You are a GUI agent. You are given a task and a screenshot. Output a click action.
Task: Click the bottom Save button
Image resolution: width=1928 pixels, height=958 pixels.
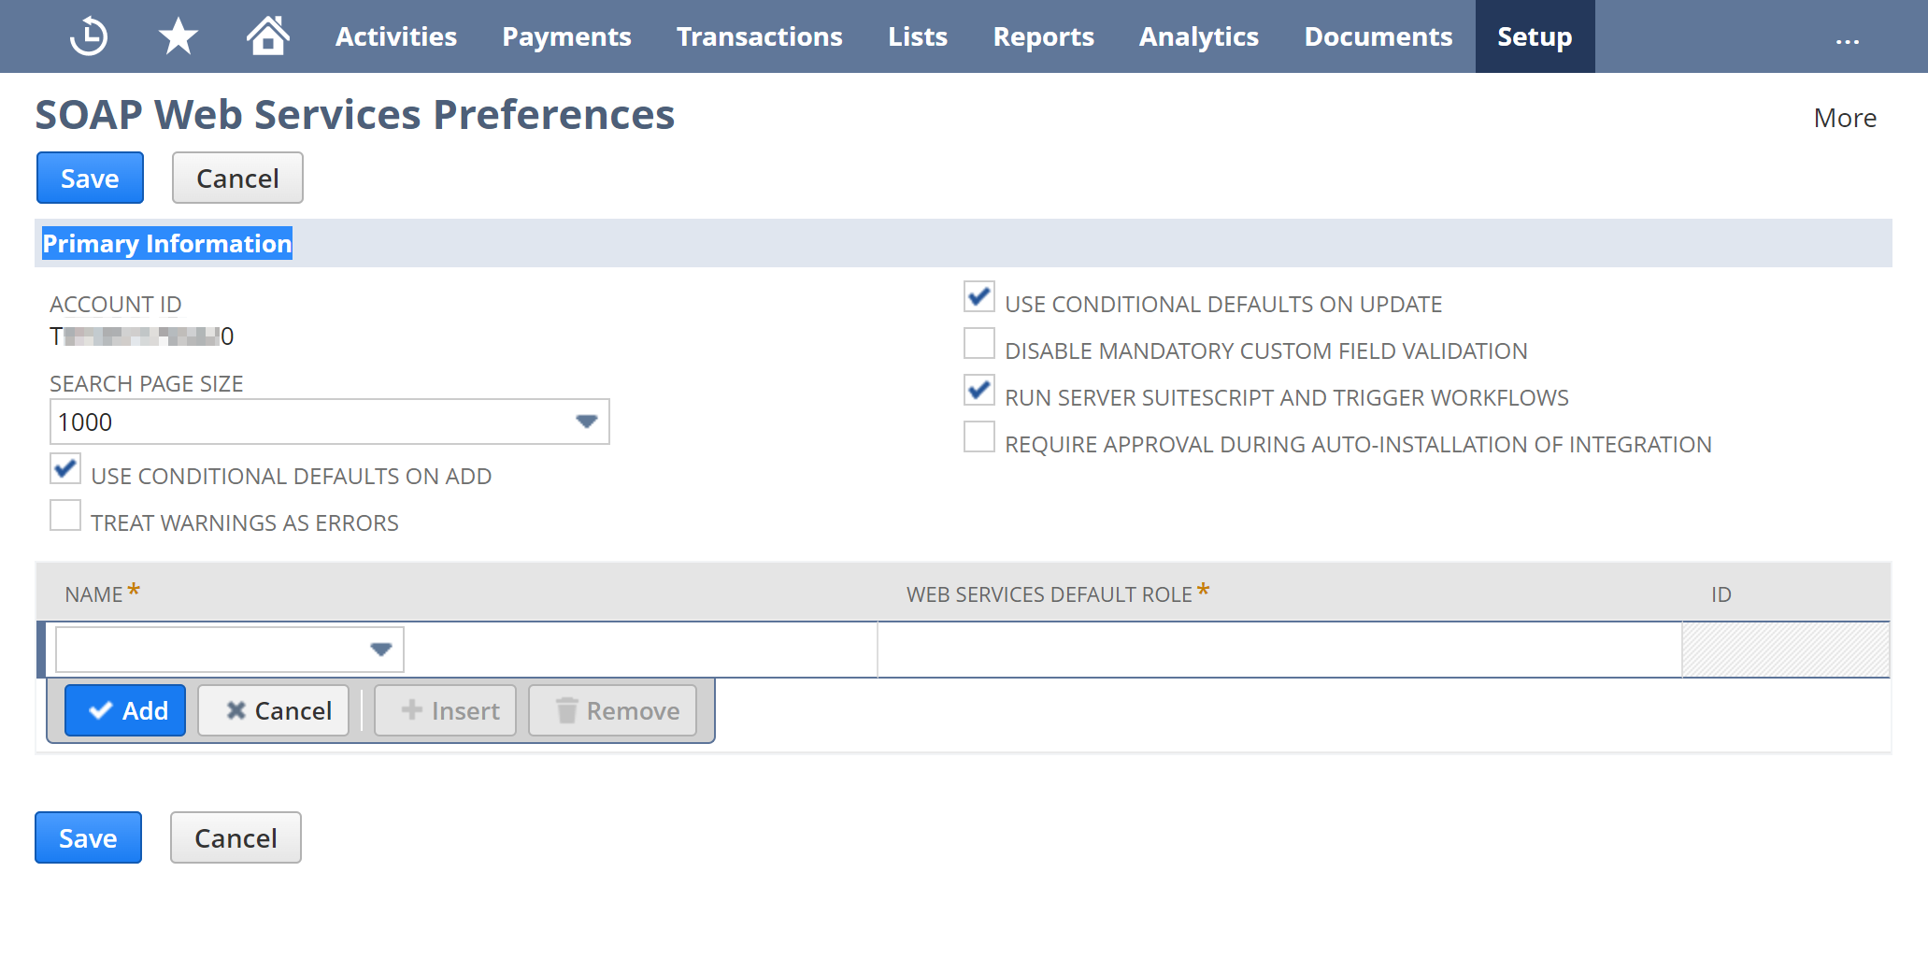pyautogui.click(x=88, y=837)
